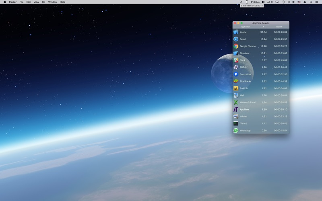Click the Safari compass icon in results
Image resolution: width=322 pixels, height=201 pixels.
[x=236, y=39]
